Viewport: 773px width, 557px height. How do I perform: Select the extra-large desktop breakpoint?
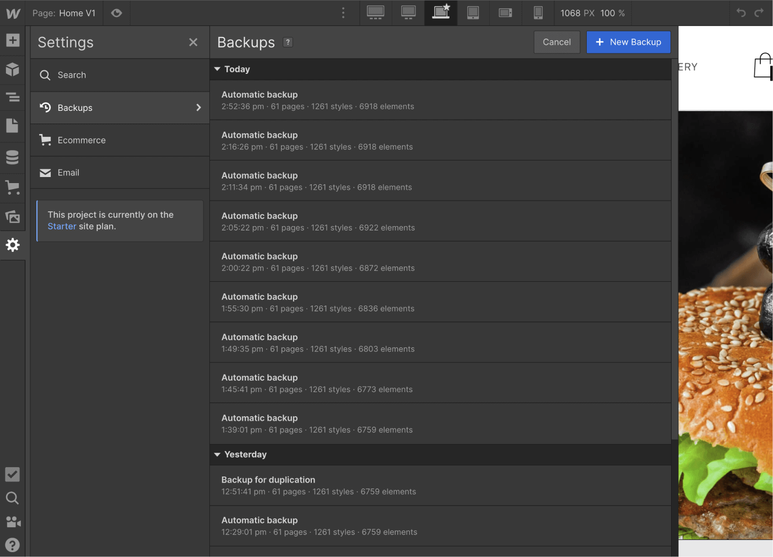coord(376,13)
